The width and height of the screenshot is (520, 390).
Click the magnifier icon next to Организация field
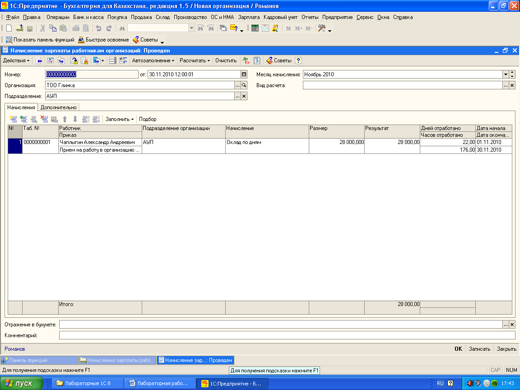point(244,85)
